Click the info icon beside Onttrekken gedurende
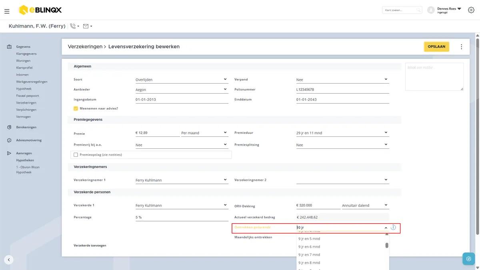 click(x=393, y=227)
